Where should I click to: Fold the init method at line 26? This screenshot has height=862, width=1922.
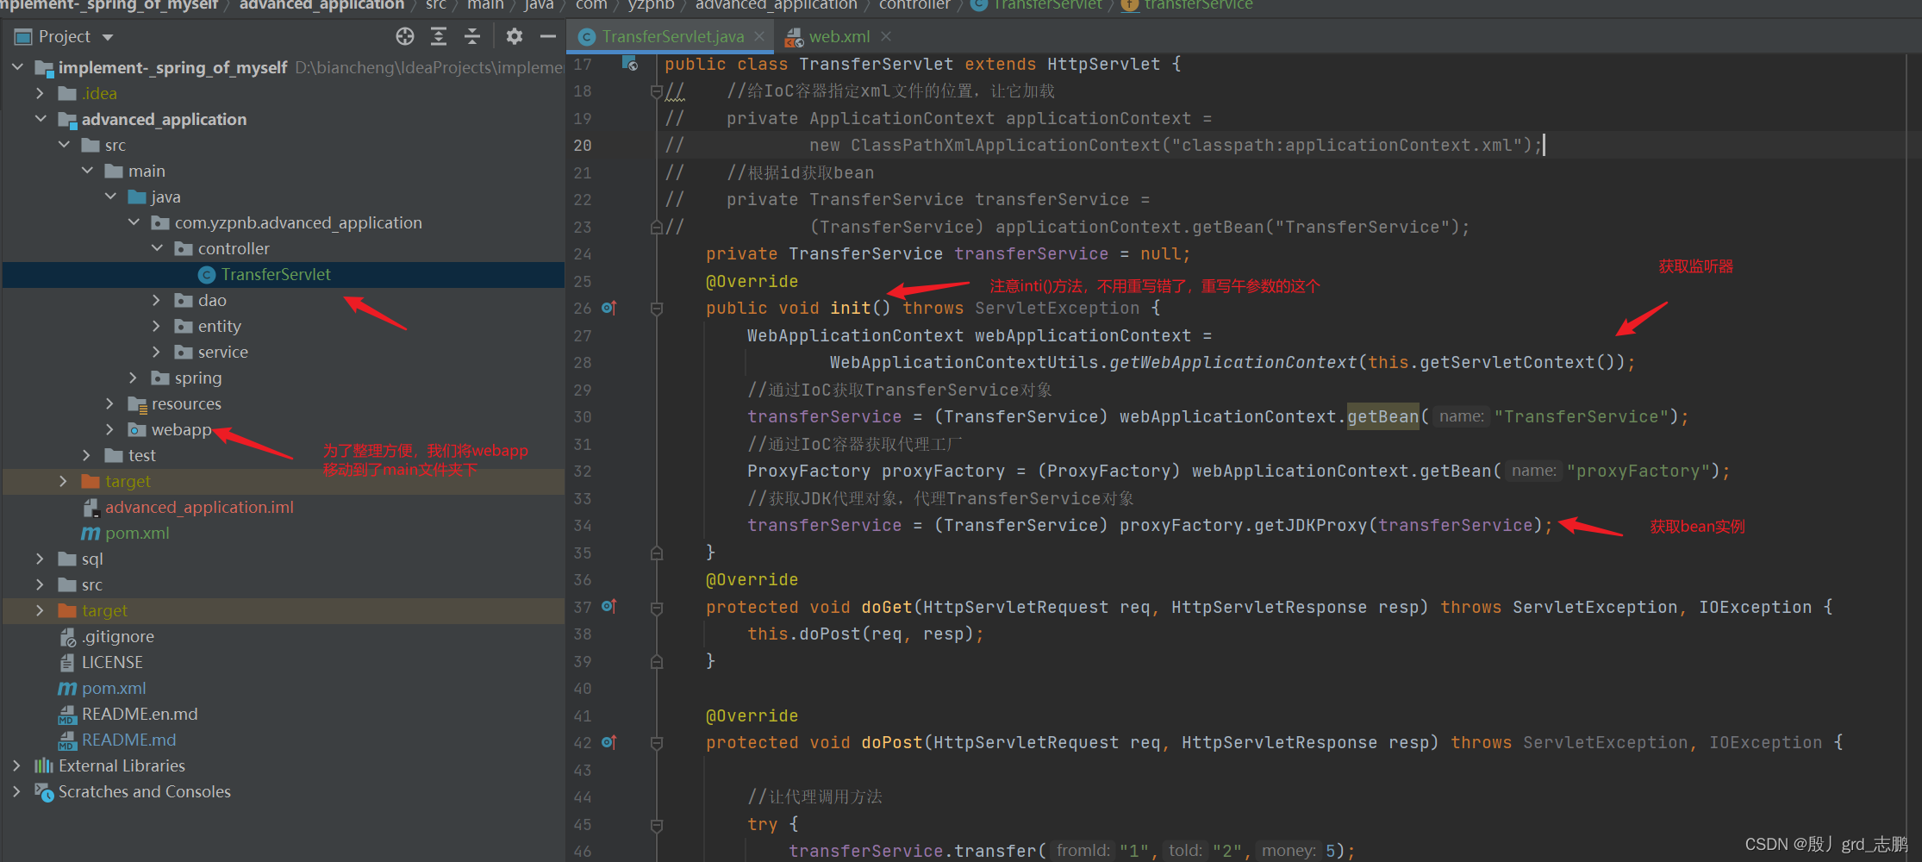point(657,309)
